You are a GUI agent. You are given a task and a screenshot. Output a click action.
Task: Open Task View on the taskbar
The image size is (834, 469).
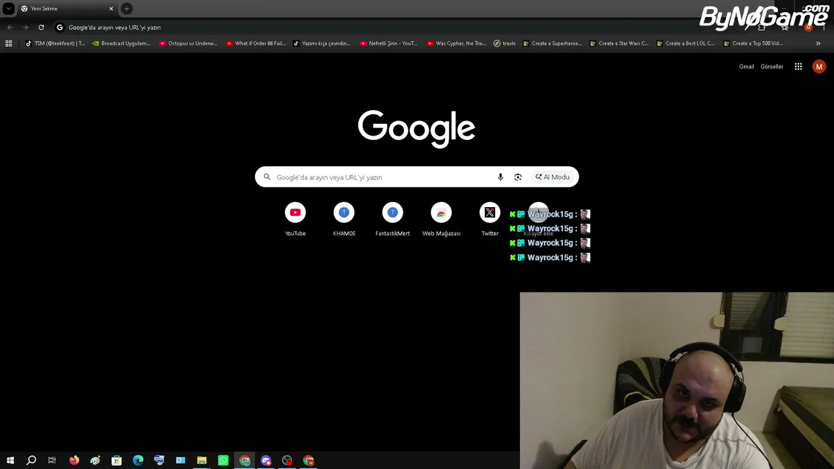point(52,461)
